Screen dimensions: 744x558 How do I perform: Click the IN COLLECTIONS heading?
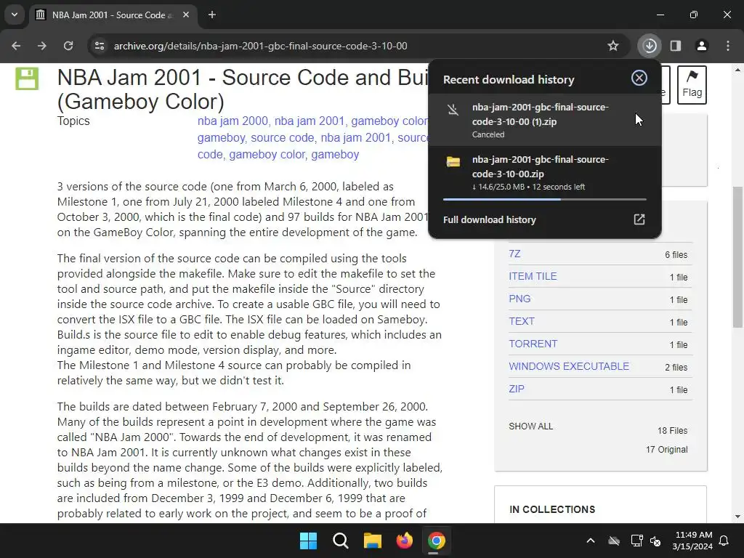tap(552, 509)
